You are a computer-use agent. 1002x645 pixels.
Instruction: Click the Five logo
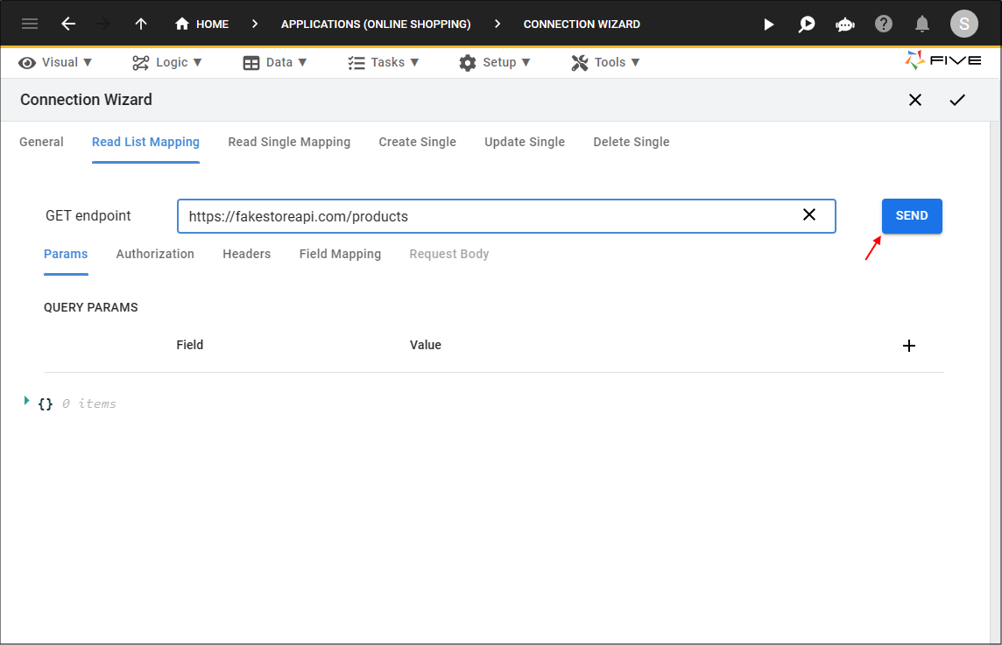point(942,60)
